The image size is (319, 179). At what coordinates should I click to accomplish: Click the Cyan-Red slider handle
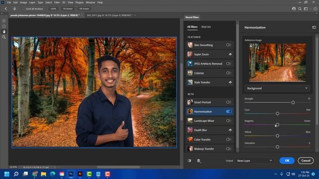[277, 114]
